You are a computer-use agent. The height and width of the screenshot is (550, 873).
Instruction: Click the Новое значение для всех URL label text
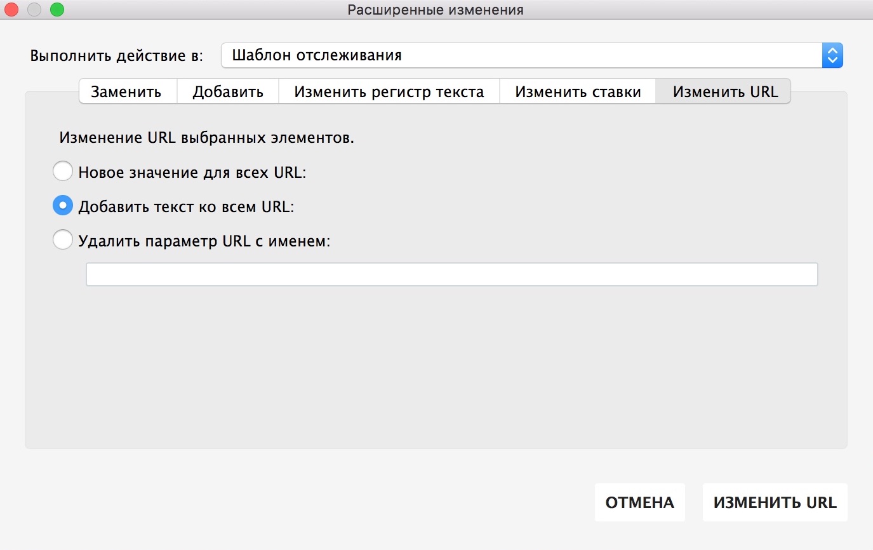click(x=192, y=172)
